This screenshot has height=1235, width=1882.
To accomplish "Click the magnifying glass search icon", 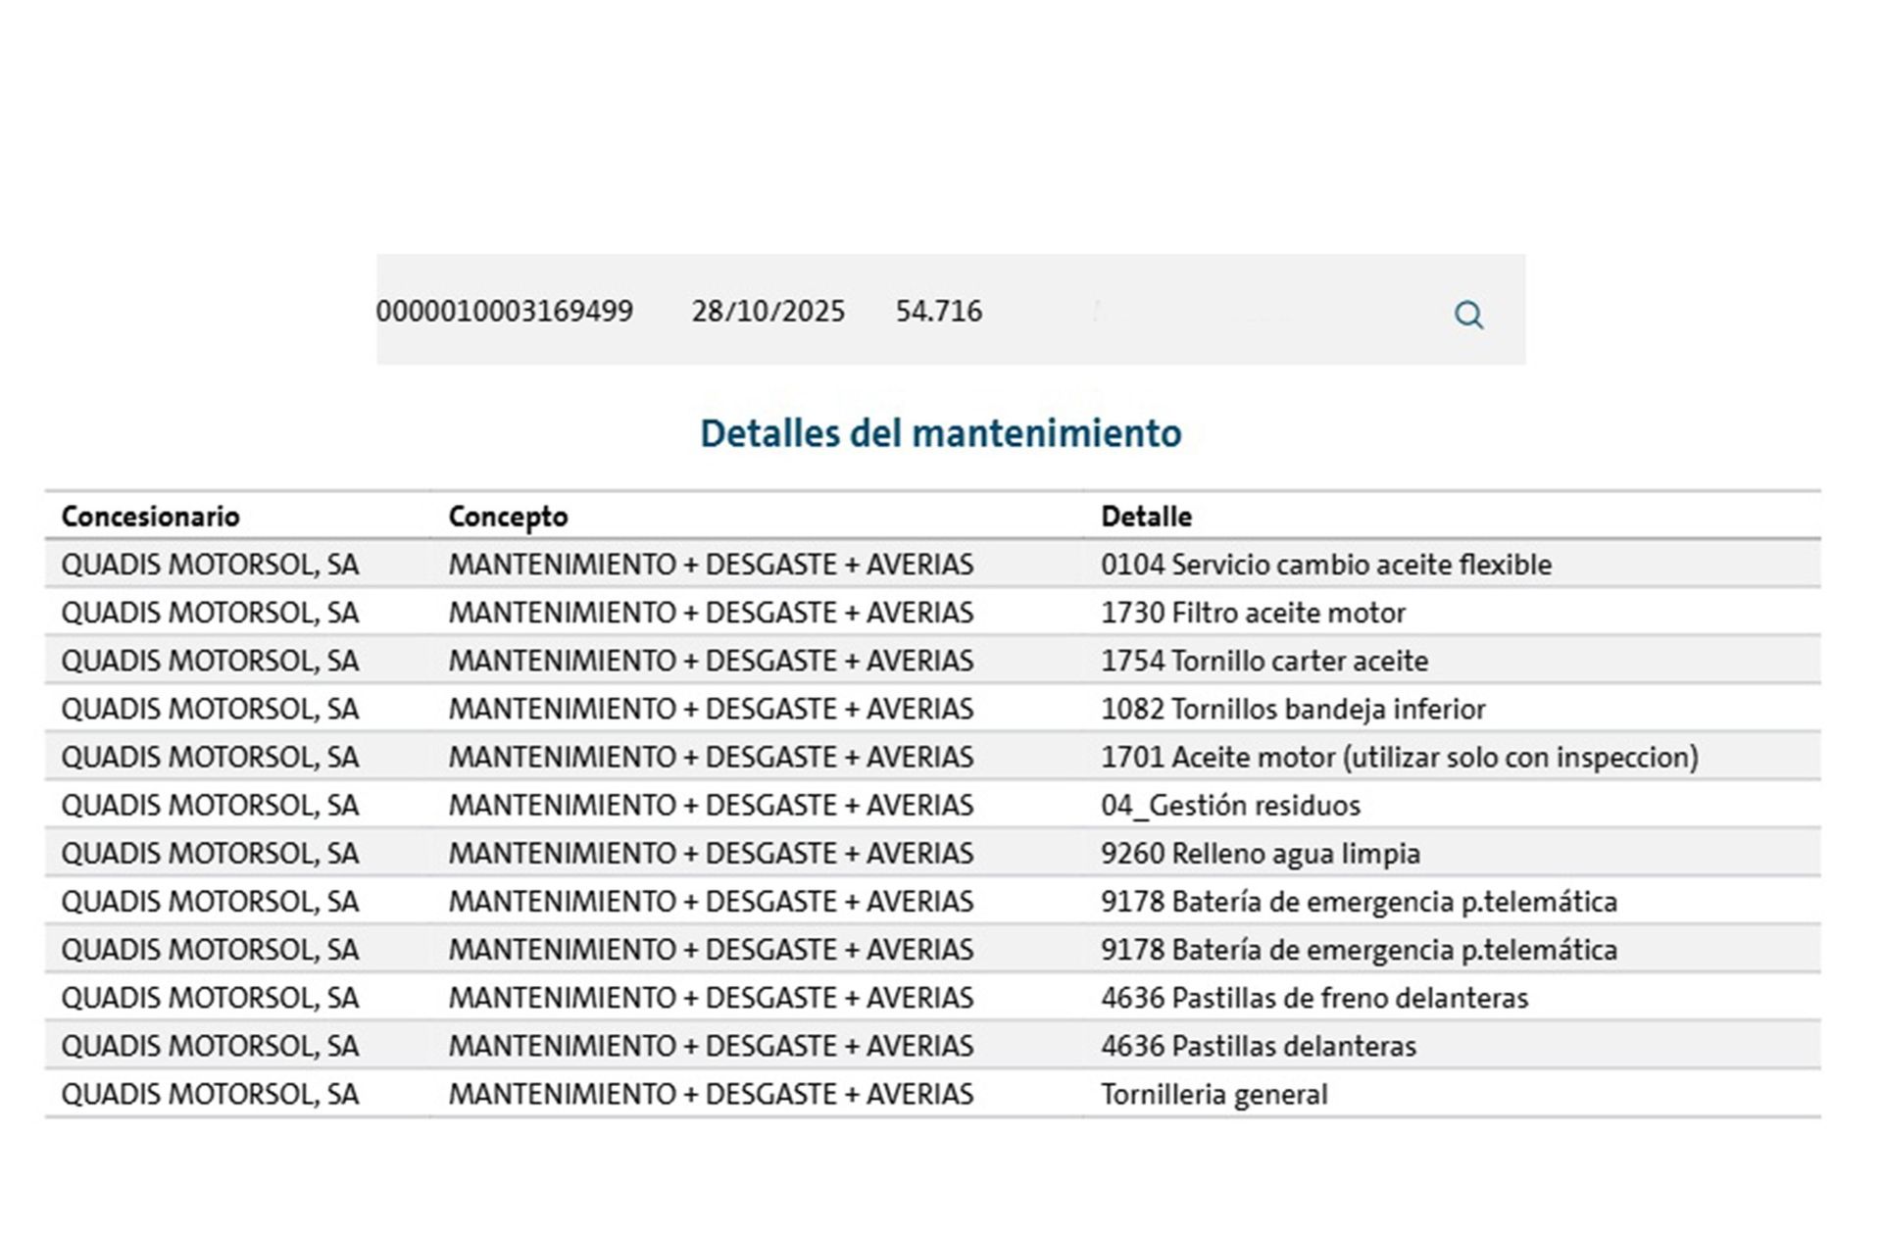I will (x=1468, y=315).
